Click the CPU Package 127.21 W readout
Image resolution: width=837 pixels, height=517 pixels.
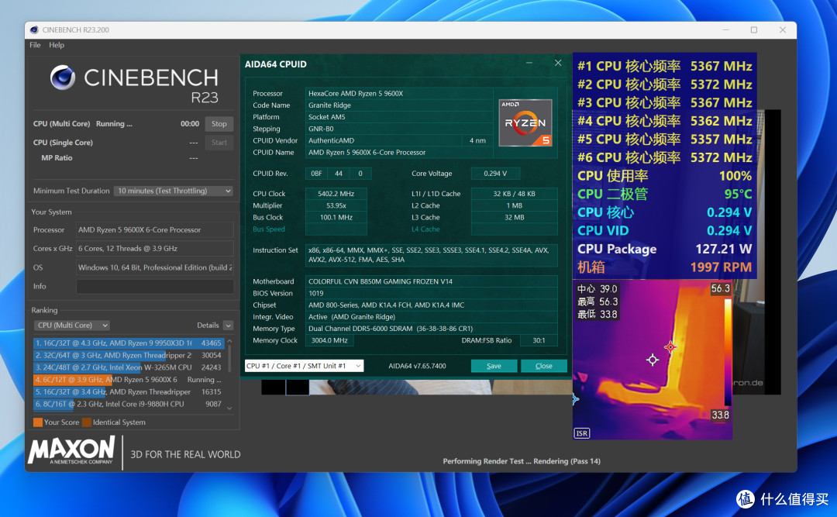[x=665, y=249]
